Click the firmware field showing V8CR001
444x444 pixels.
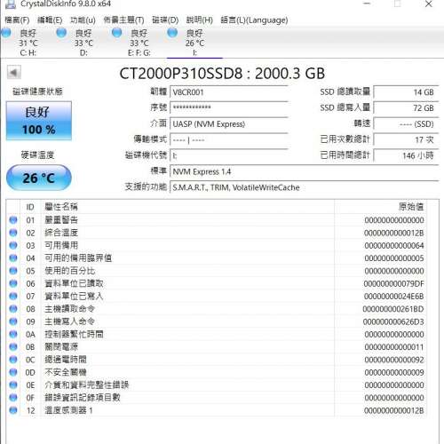pyautogui.click(x=229, y=92)
